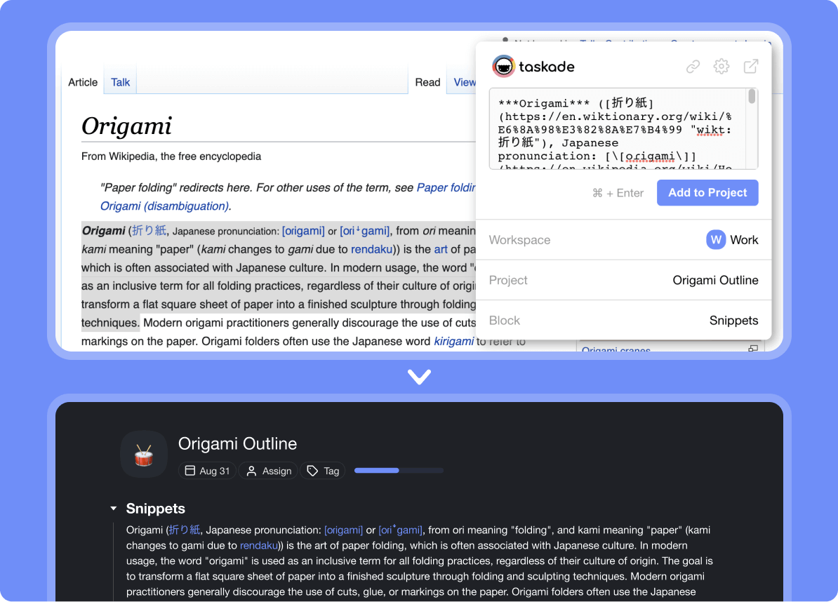
Task: Open the art link in Wikipedia article
Action: [441, 249]
